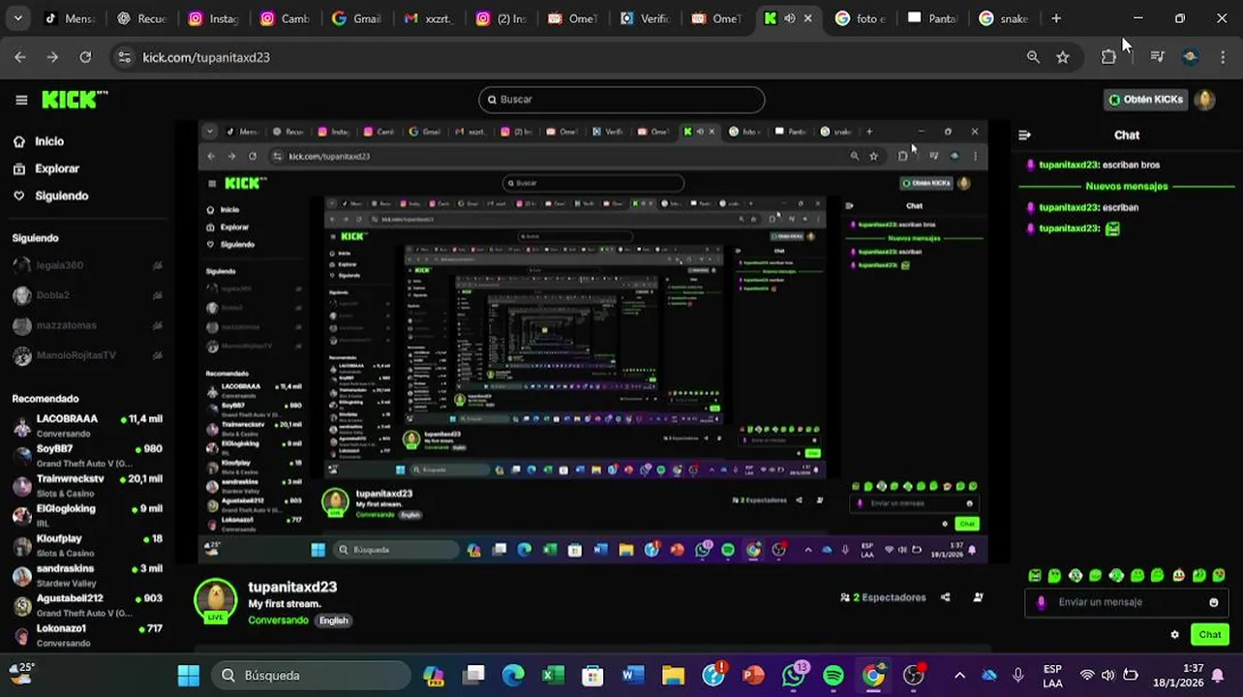Reload the page
This screenshot has height=697, width=1243.
pos(85,57)
